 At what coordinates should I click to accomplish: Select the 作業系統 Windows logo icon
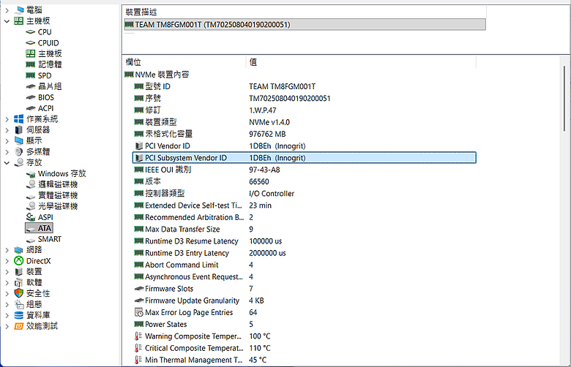pos(19,119)
